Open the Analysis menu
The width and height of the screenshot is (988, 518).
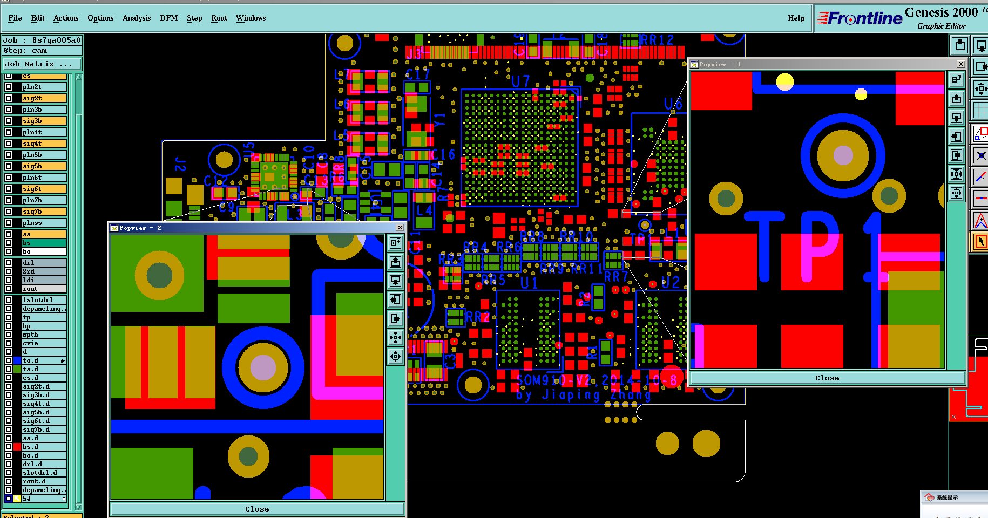(x=137, y=18)
